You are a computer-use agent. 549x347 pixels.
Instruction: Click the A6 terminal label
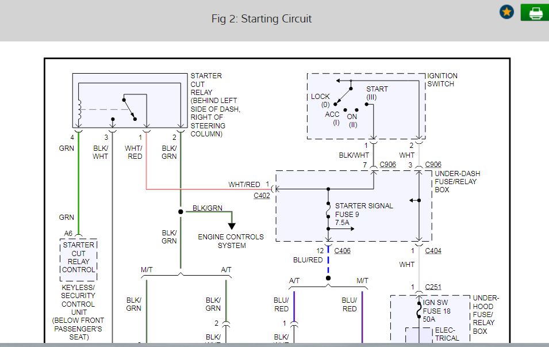(68, 234)
